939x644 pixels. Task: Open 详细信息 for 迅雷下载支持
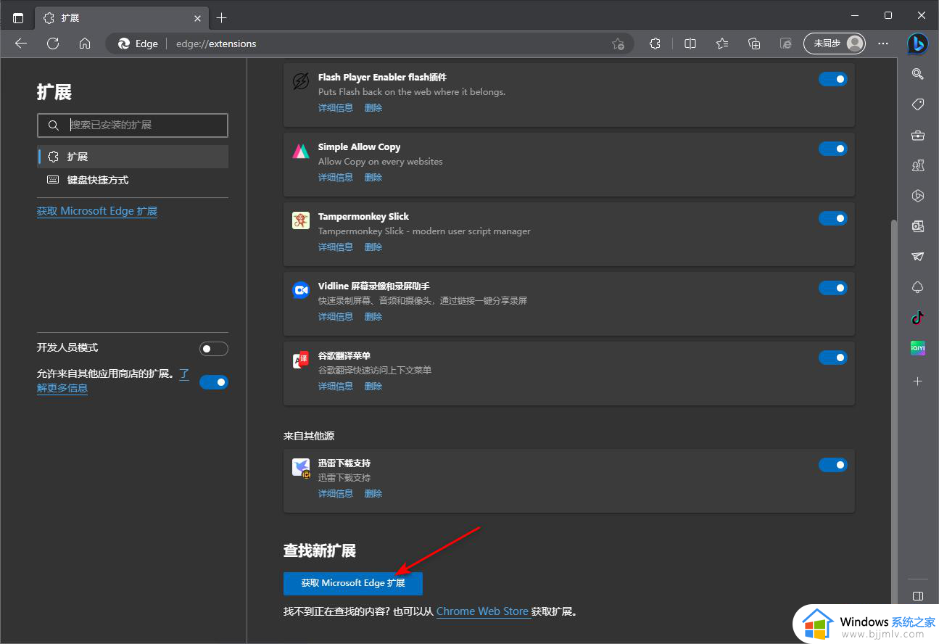tap(336, 494)
